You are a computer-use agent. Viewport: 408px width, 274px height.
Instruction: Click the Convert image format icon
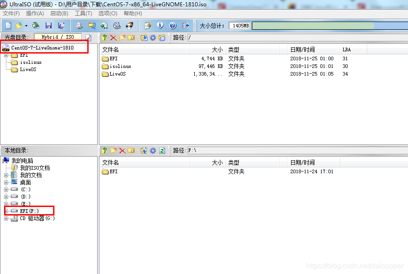point(92,26)
